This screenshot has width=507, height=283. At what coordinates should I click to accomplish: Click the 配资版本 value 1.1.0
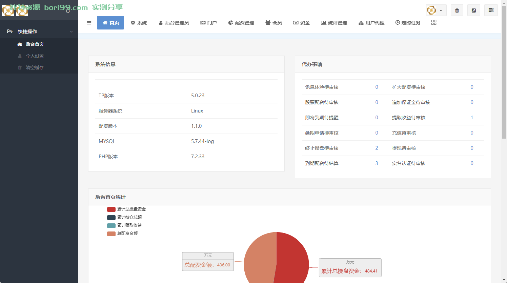coord(196,126)
